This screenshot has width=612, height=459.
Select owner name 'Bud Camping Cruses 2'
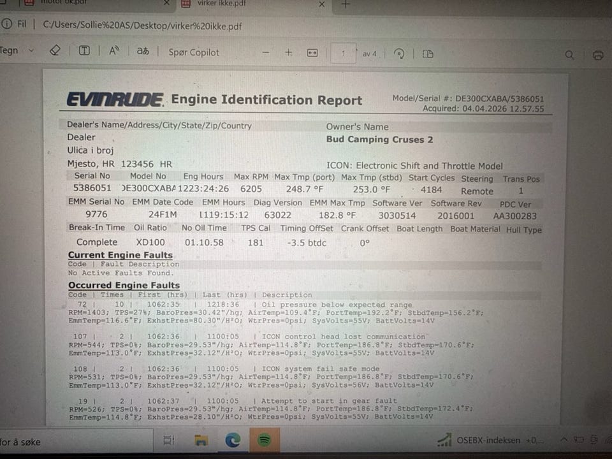coord(380,140)
